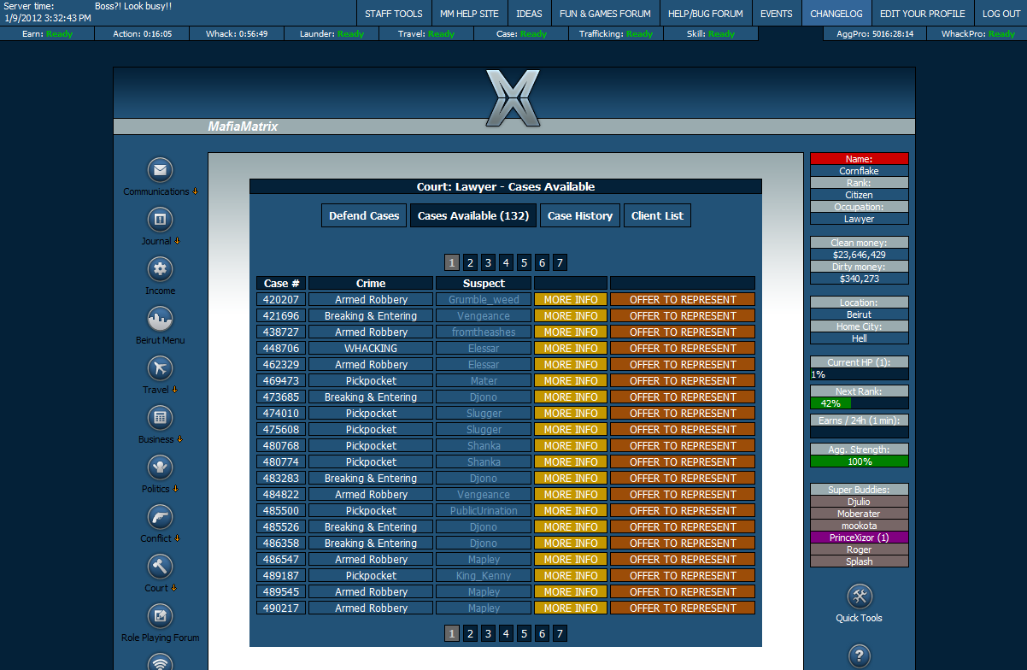Open suspect King_Kenny profile
The width and height of the screenshot is (1027, 670).
484,575
